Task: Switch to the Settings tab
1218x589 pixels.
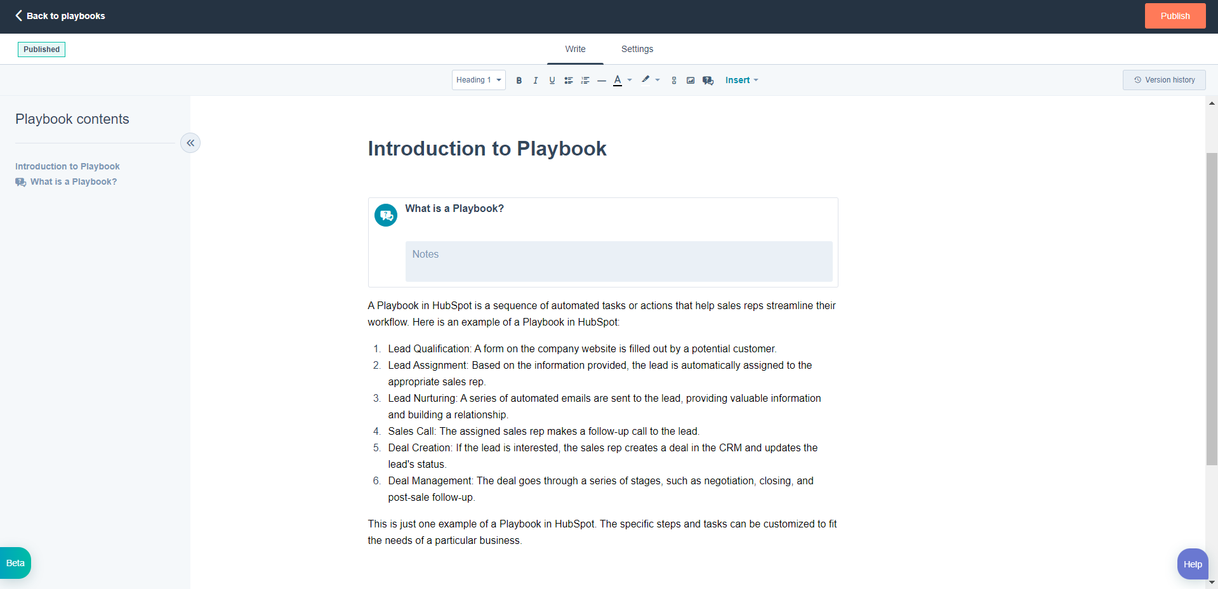Action: pos(637,49)
